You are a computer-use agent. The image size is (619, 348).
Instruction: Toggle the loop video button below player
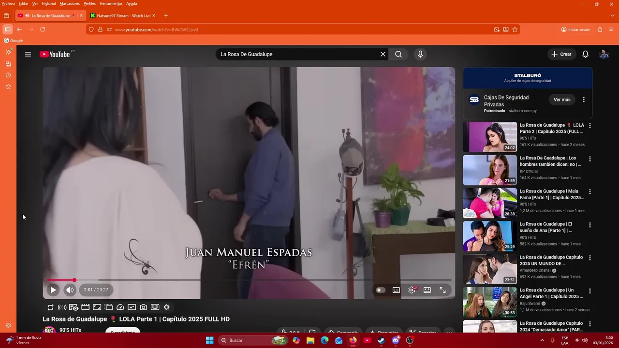[x=50, y=307]
